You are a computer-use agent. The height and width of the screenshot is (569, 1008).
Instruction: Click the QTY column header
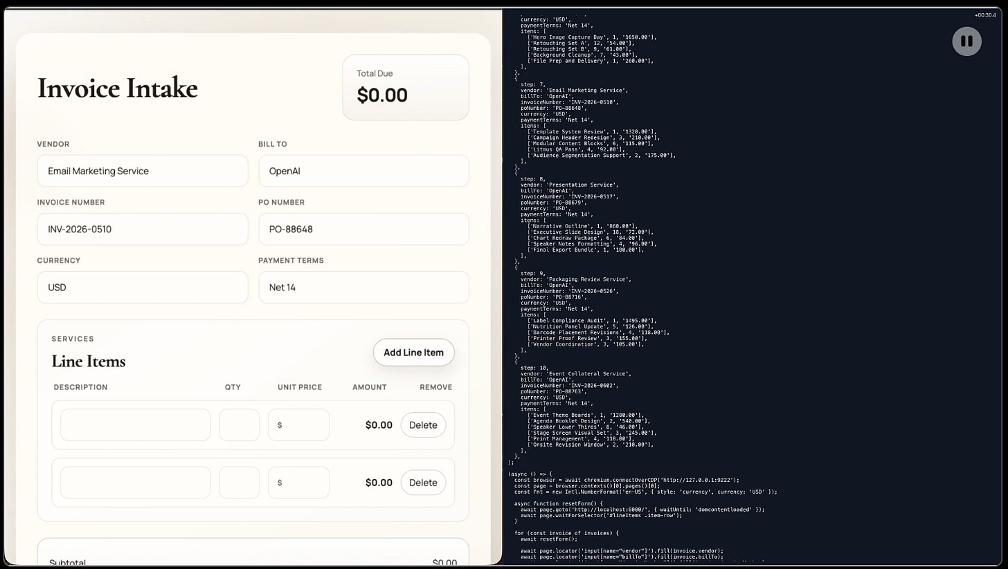click(233, 387)
